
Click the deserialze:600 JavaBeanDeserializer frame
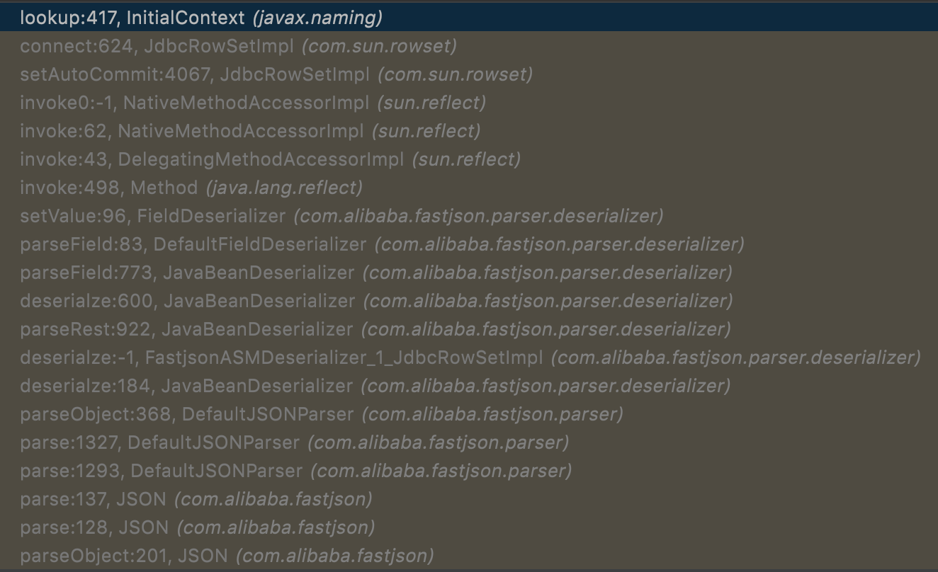(x=376, y=301)
